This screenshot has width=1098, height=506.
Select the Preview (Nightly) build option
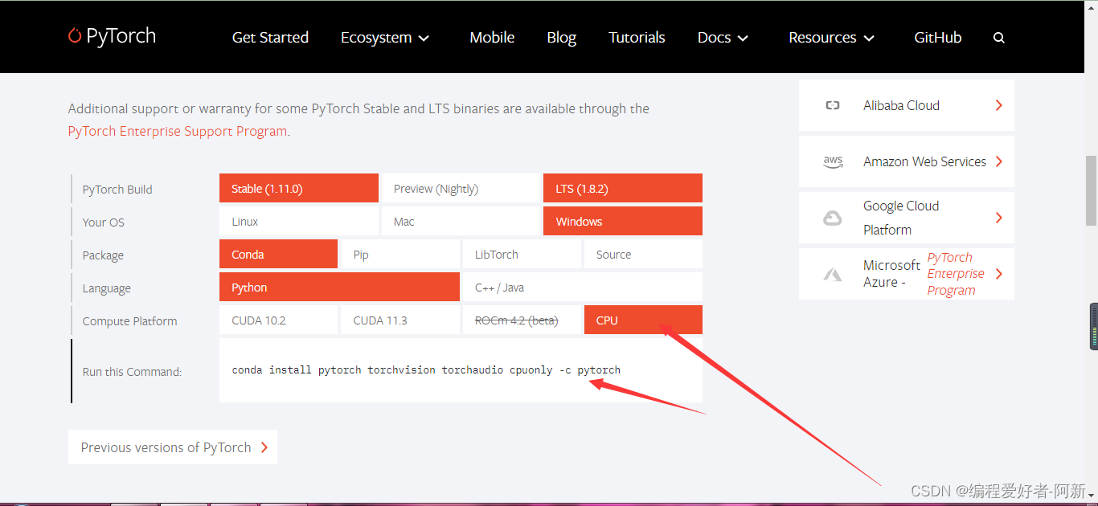461,189
